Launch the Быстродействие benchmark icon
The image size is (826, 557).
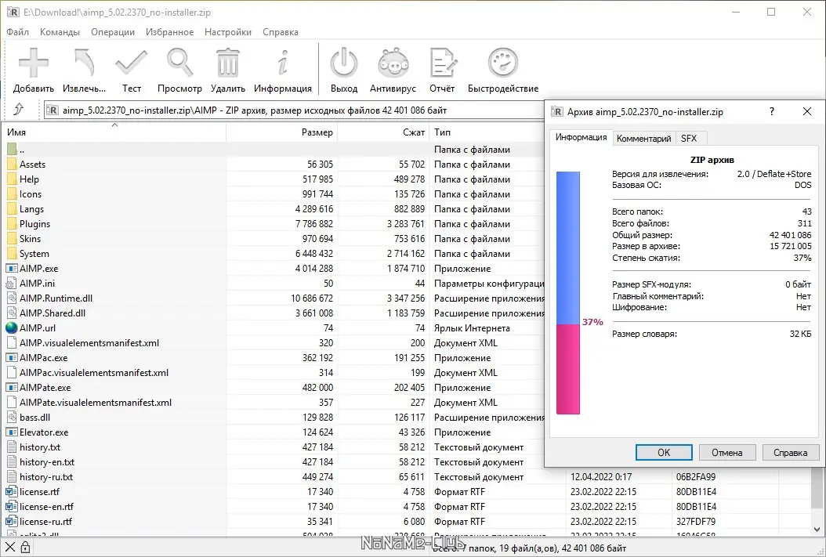(503, 63)
